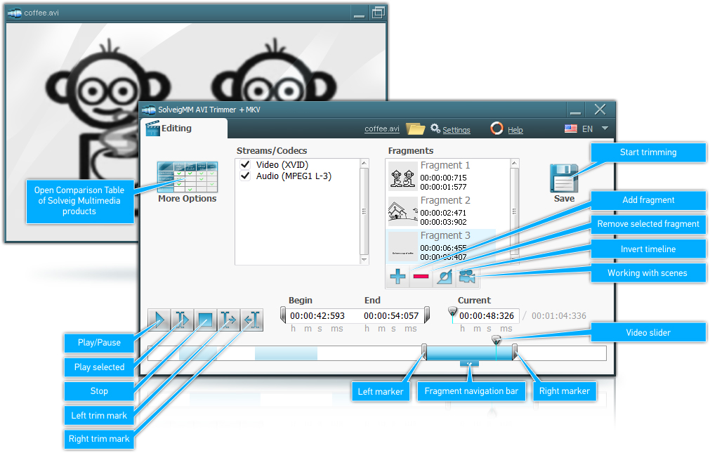Stop playback with the square button
Viewport: 710px width, 453px height.
point(206,320)
